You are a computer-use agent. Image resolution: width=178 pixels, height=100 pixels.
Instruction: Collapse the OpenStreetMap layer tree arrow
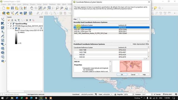[8, 24]
